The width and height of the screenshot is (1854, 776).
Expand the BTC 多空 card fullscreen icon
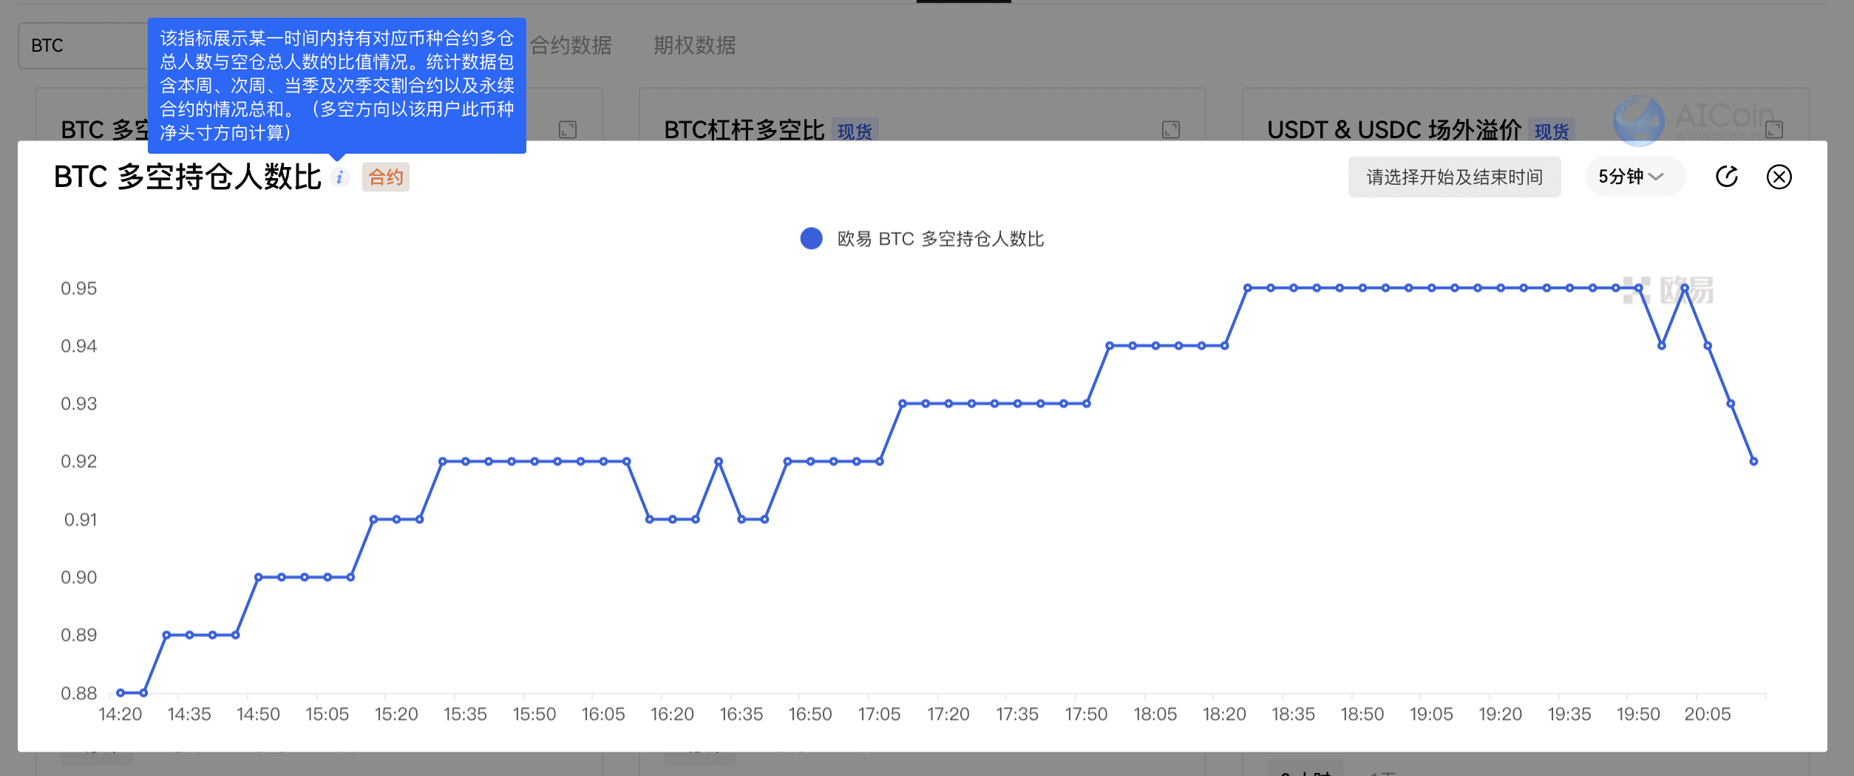(x=568, y=130)
